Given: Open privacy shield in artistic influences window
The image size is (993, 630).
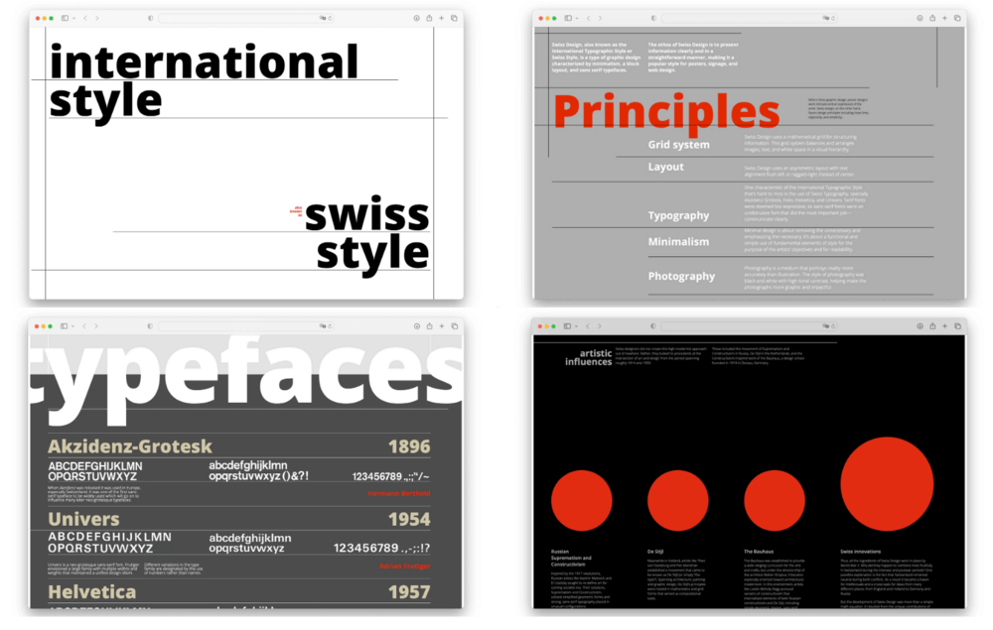Looking at the screenshot, I should [x=653, y=326].
